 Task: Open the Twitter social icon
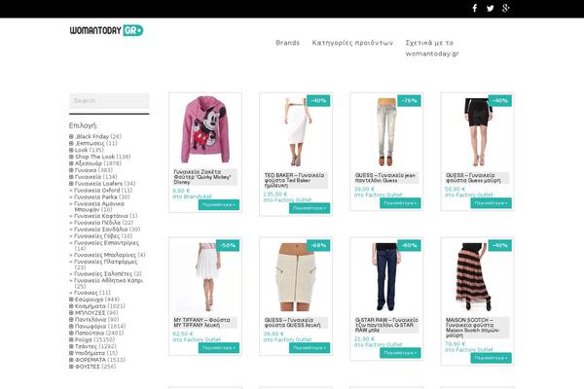(491, 8)
